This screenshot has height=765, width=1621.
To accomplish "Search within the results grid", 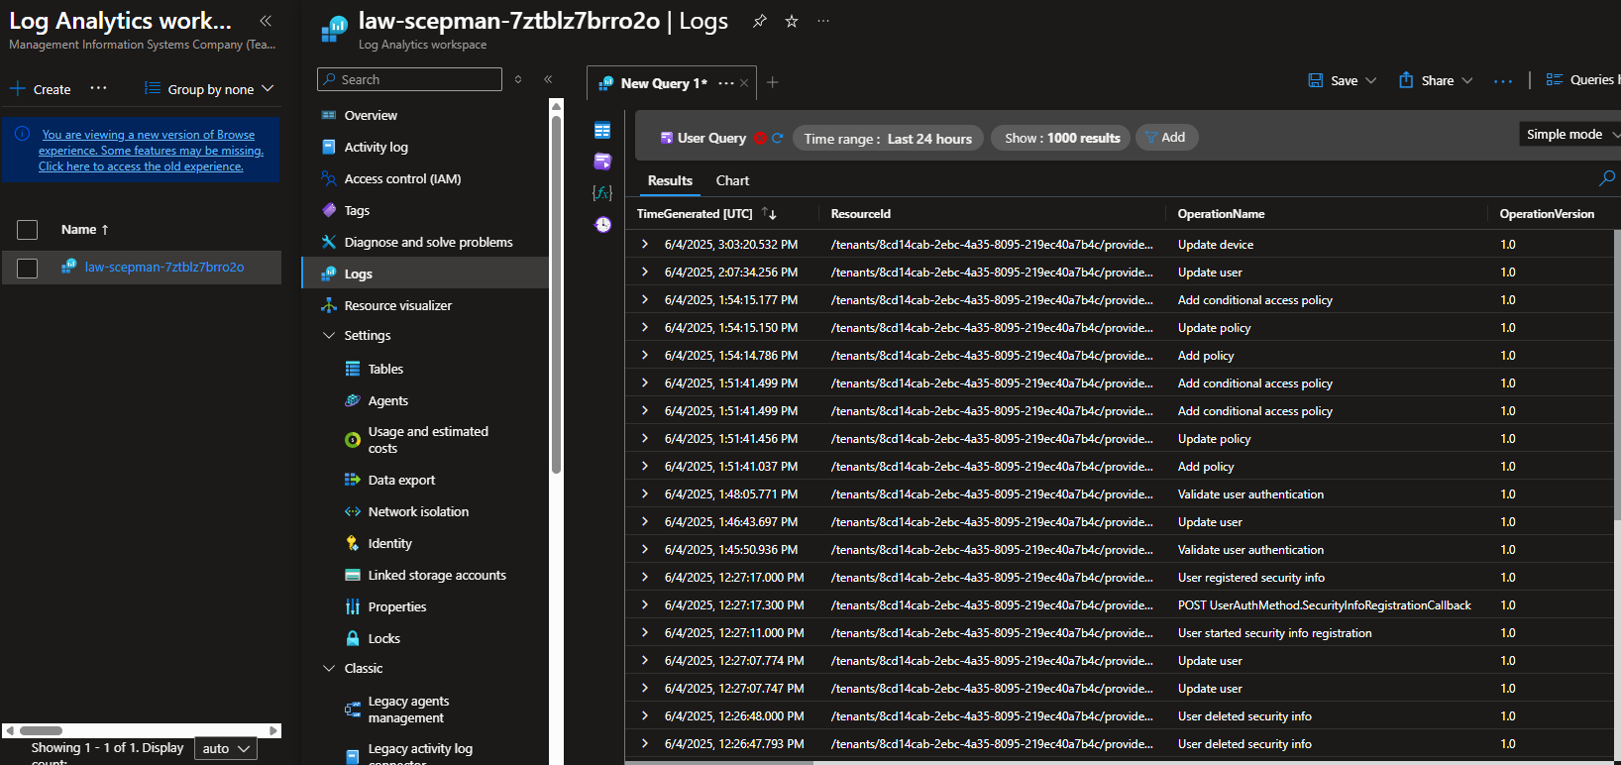I will (x=1607, y=178).
